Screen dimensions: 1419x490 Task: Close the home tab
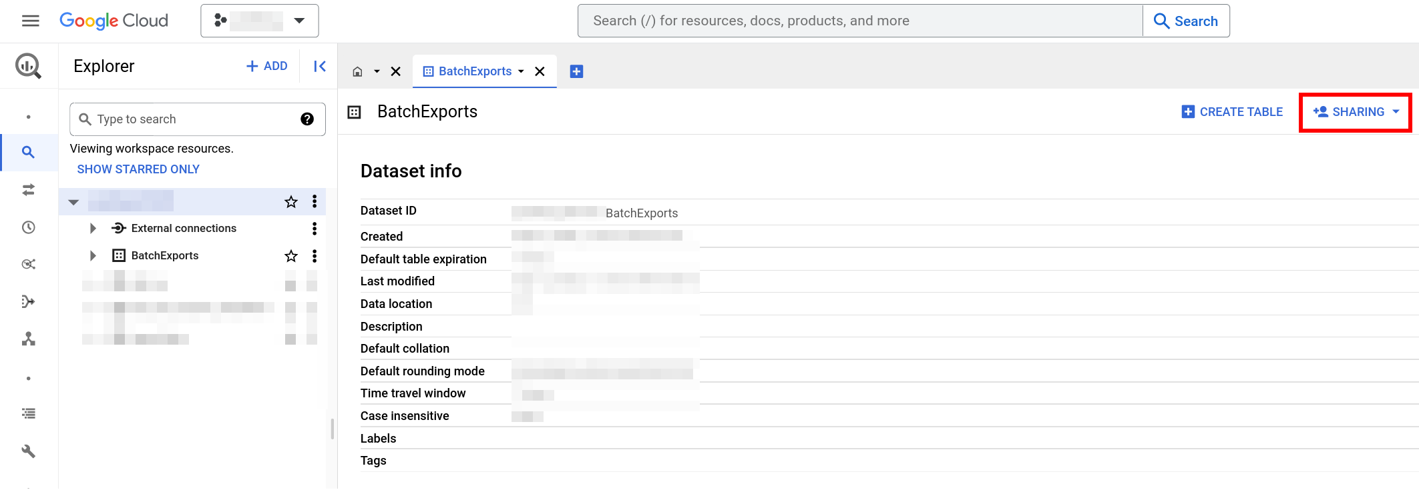[396, 71]
